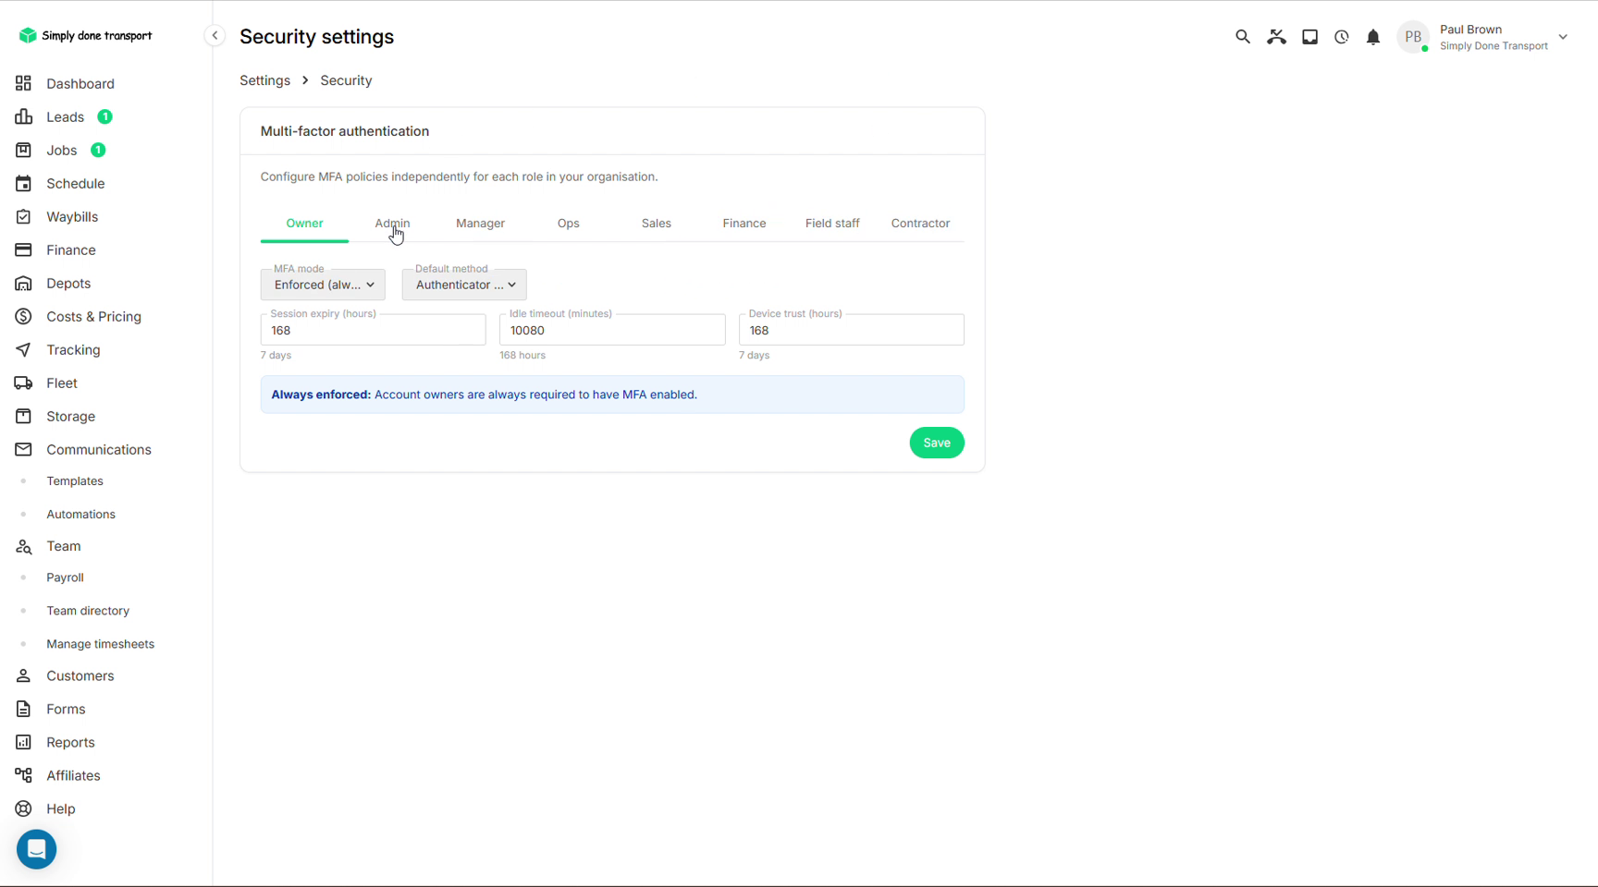Open the Tracking arrow icon
Viewport: 1598px width, 887px height.
(23, 349)
